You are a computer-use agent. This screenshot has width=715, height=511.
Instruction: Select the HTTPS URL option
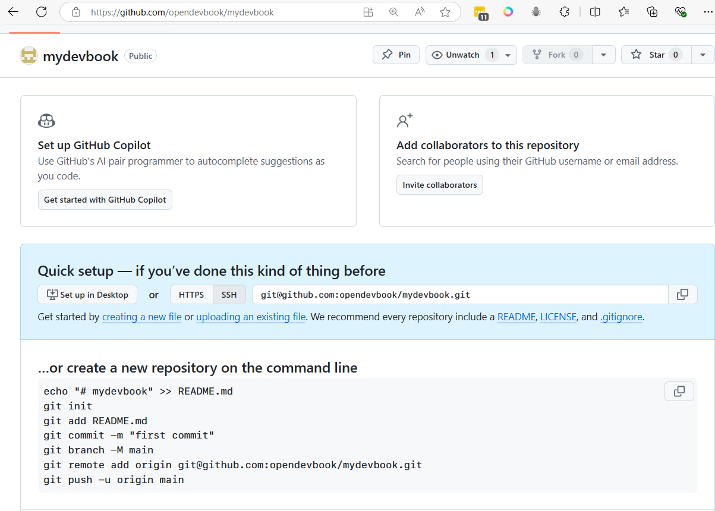point(191,295)
